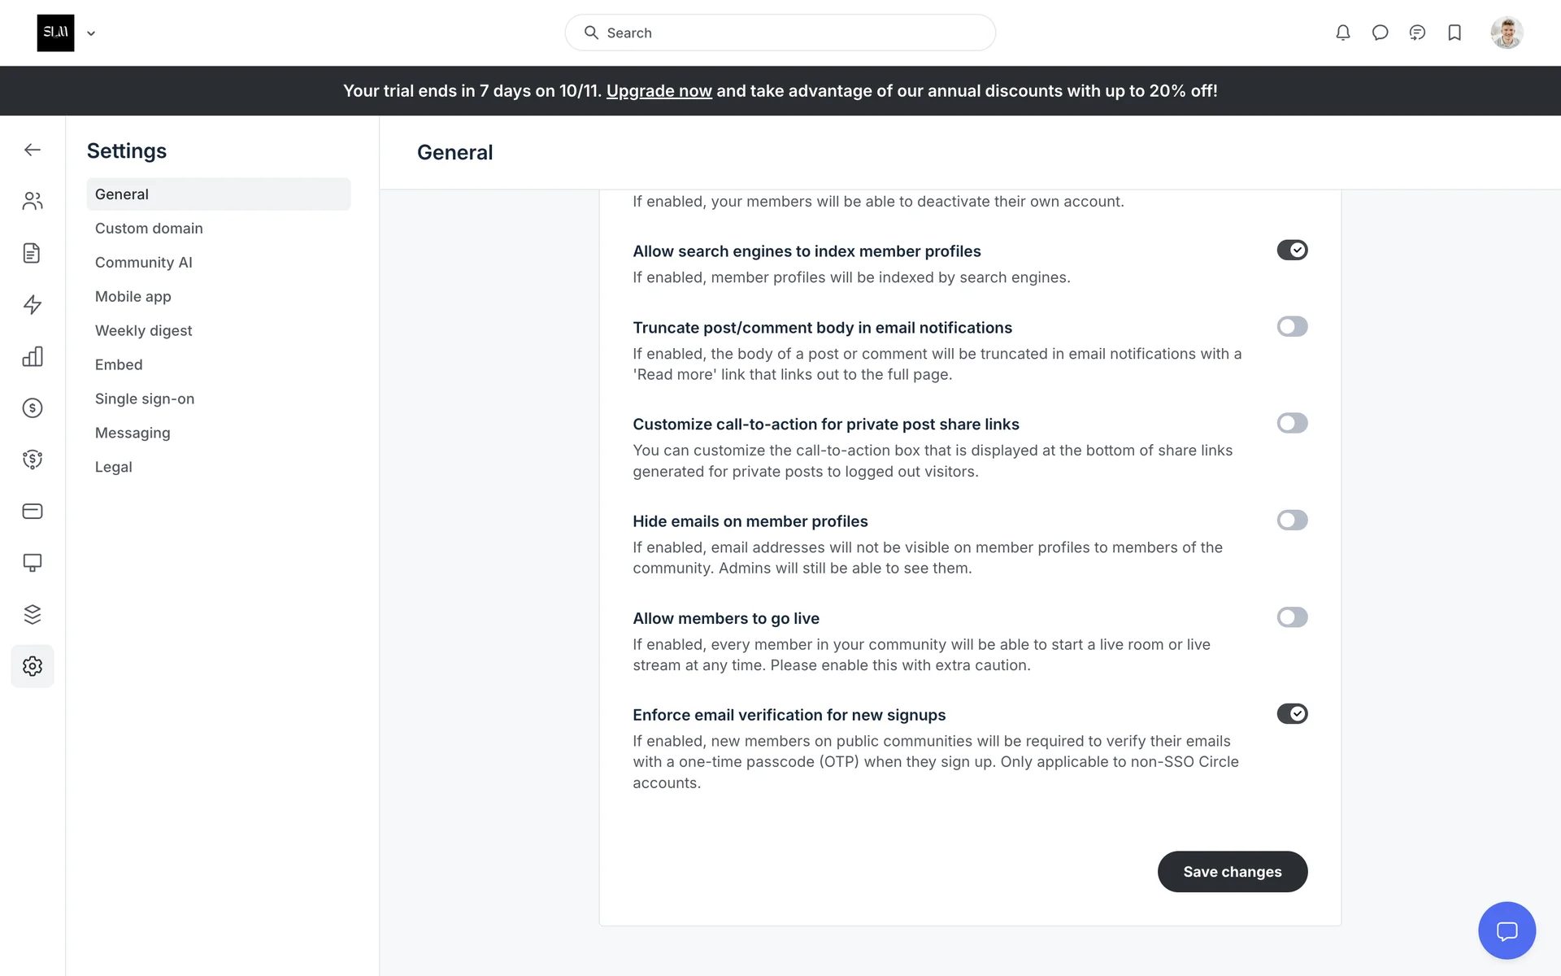Image resolution: width=1561 pixels, height=976 pixels.
Task: Follow the Upgrade now link
Action: [659, 91]
